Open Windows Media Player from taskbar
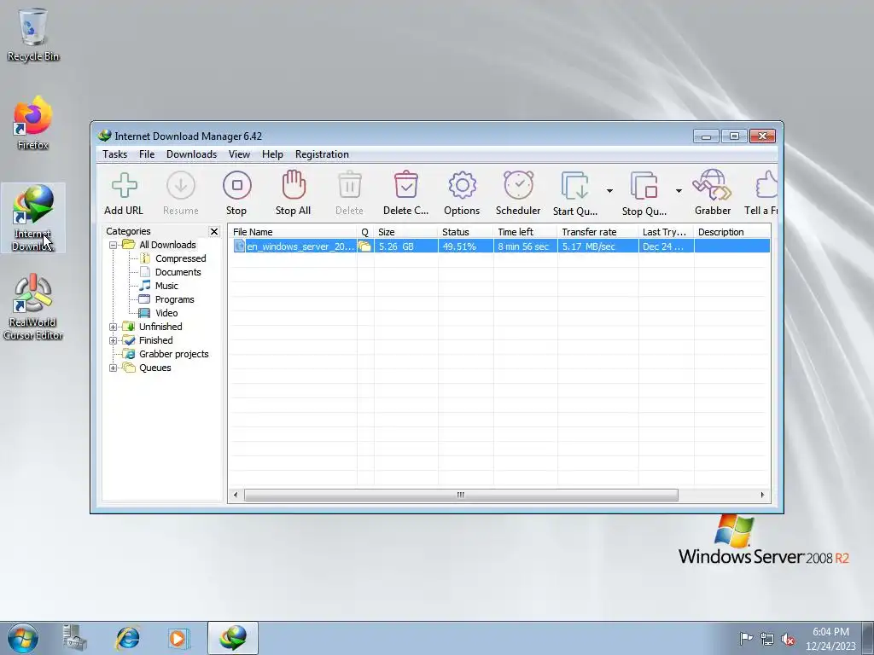This screenshot has height=655, width=874. (x=179, y=638)
